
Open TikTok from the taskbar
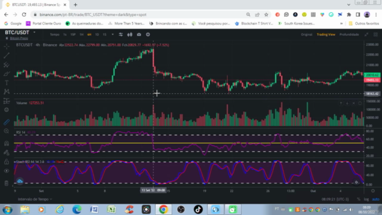(198, 210)
